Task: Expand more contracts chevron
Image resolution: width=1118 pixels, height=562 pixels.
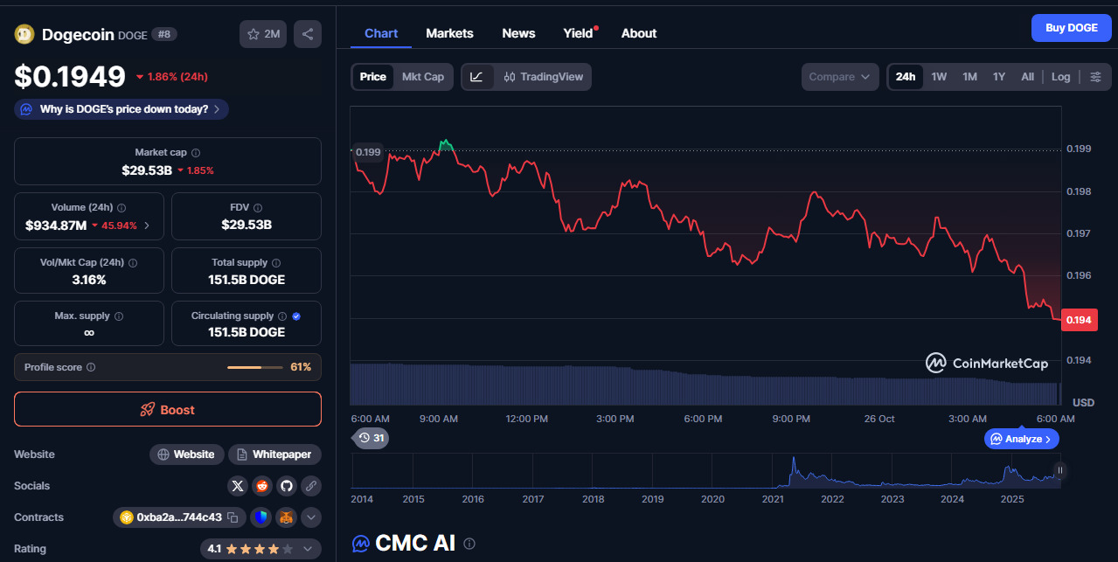Action: coord(311,517)
